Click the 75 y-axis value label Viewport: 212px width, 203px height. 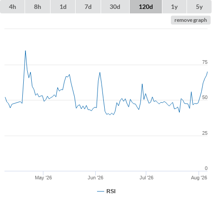click(205, 62)
